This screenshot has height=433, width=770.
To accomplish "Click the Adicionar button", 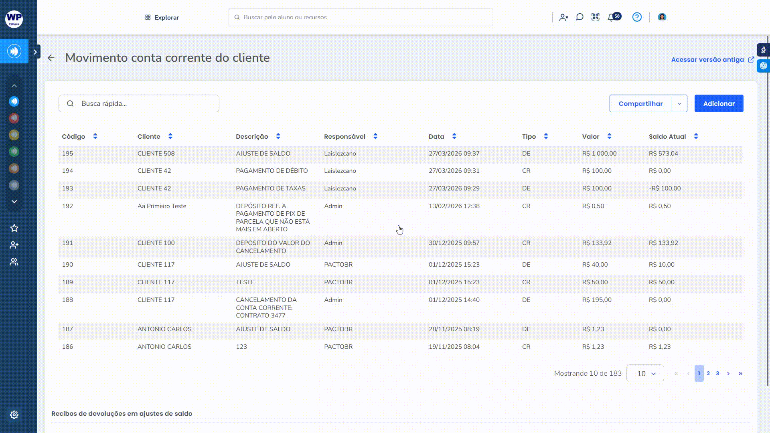I will click(x=719, y=103).
